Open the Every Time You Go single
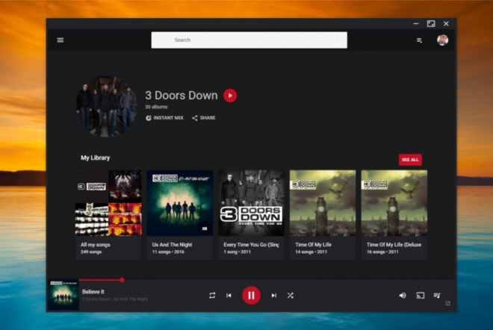The width and height of the screenshot is (493, 330). tap(251, 215)
